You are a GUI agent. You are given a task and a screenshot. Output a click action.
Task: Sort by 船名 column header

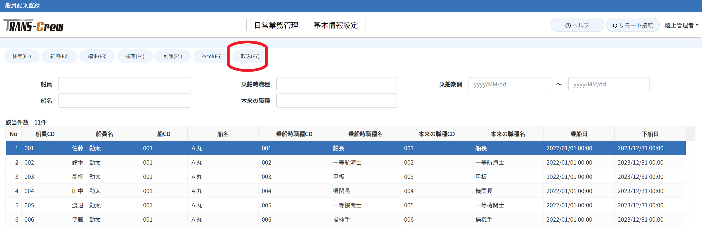click(x=223, y=134)
